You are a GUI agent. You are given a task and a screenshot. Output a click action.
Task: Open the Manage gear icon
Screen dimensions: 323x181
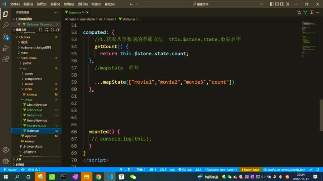(x=5, y=161)
